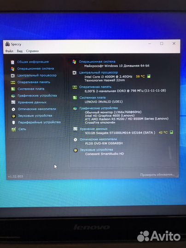This screenshot has width=186, height=248.
Task: Click the Общая информация sidebar icon
Action: [12, 62]
